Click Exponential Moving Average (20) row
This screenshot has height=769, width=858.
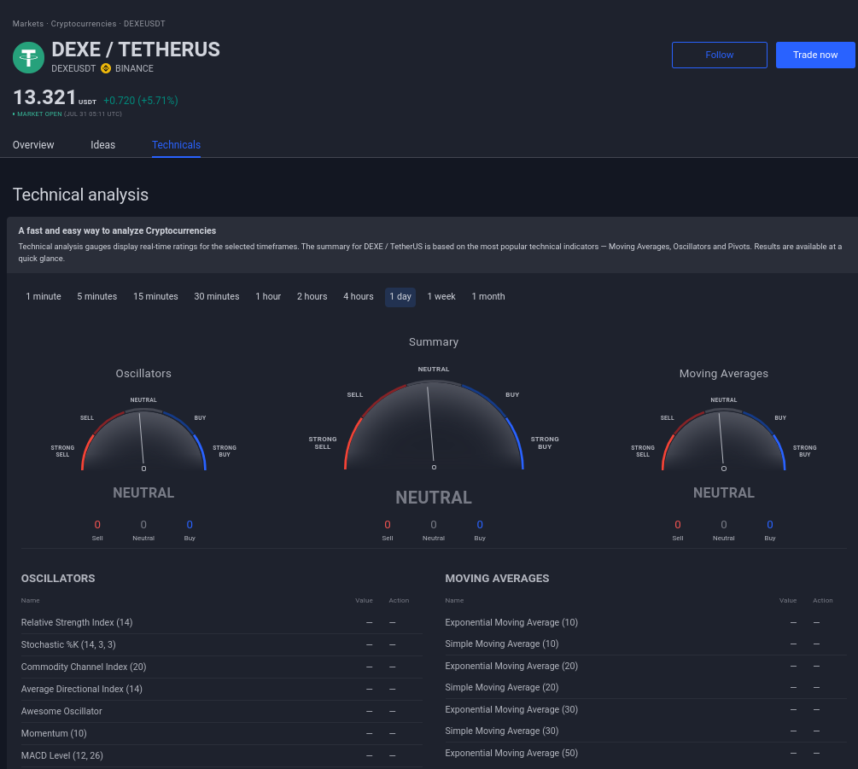[x=645, y=666]
